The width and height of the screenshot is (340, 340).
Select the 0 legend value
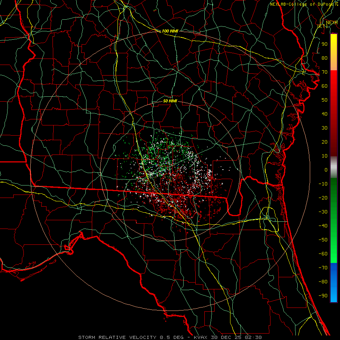326,170
